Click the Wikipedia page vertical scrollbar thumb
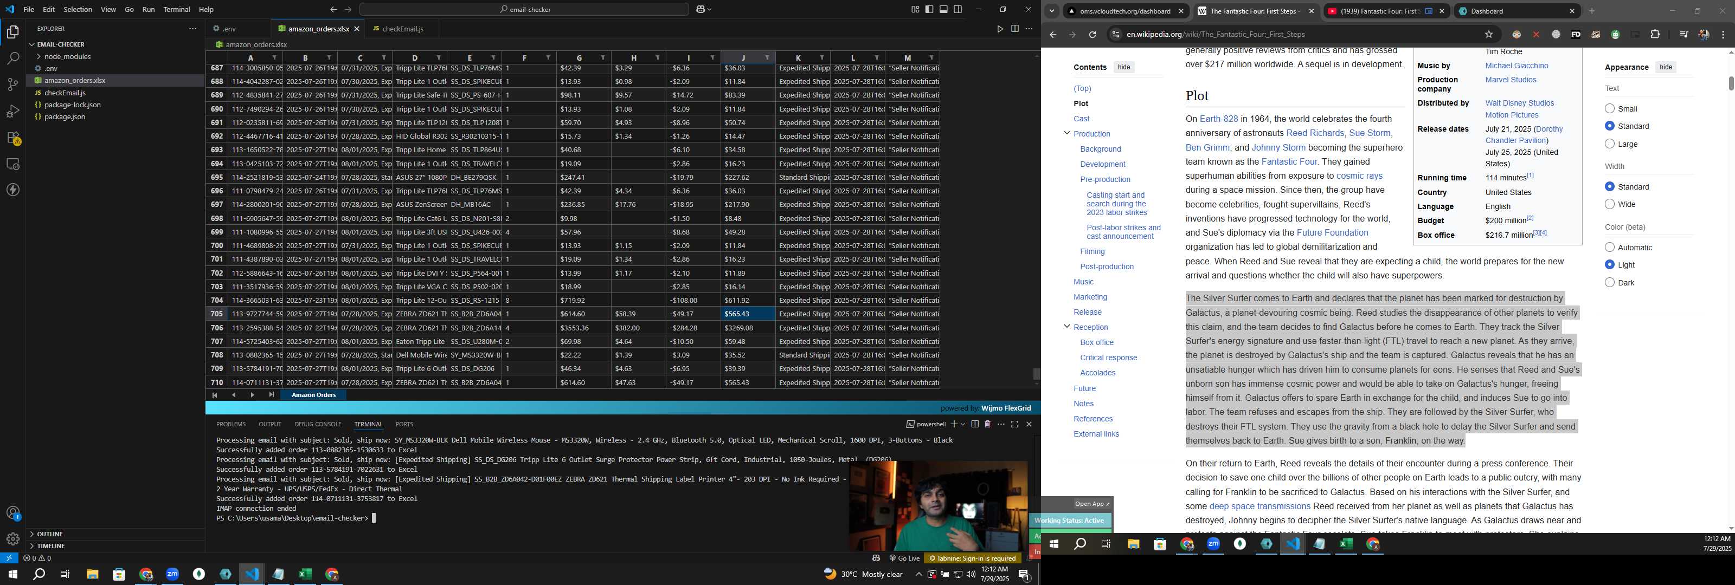This screenshot has width=1735, height=585. [1730, 83]
